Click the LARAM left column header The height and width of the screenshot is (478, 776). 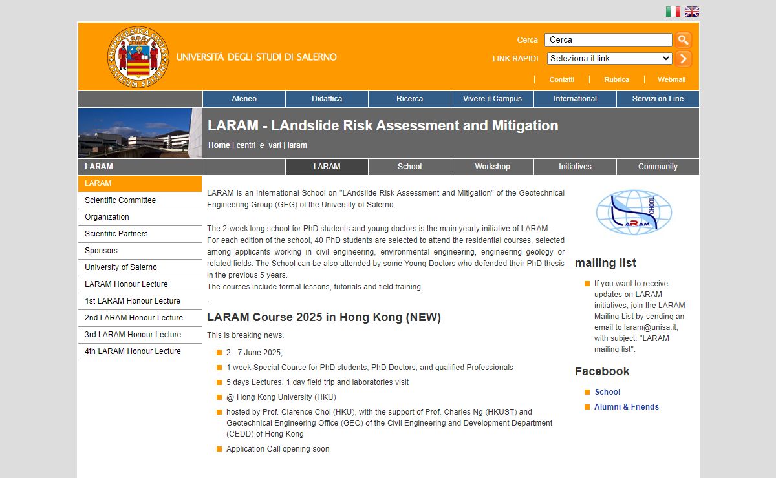[140, 167]
